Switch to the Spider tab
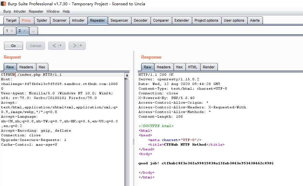 pyautogui.click(x=42, y=20)
